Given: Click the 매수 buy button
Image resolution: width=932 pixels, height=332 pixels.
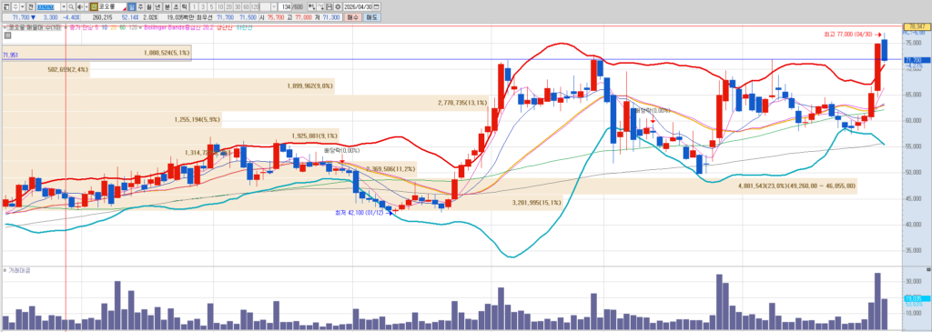Looking at the screenshot, I should [352, 18].
